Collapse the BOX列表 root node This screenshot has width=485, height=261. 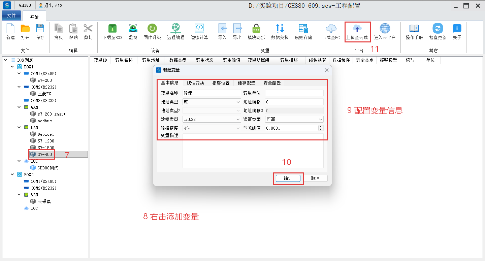(x=5, y=60)
